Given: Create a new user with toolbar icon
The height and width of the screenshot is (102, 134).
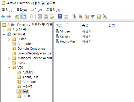Looking at the screenshot, I should (74, 16).
